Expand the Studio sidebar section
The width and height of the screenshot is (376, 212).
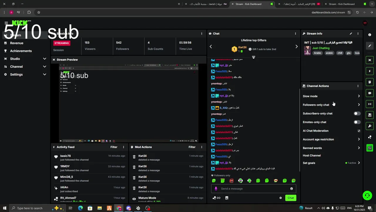[45, 59]
